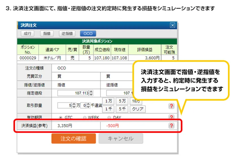
Task: Click help icon beside 決済損益(参考)
Action: pyautogui.click(x=171, y=126)
